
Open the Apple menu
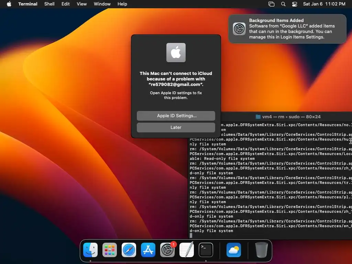9,4
